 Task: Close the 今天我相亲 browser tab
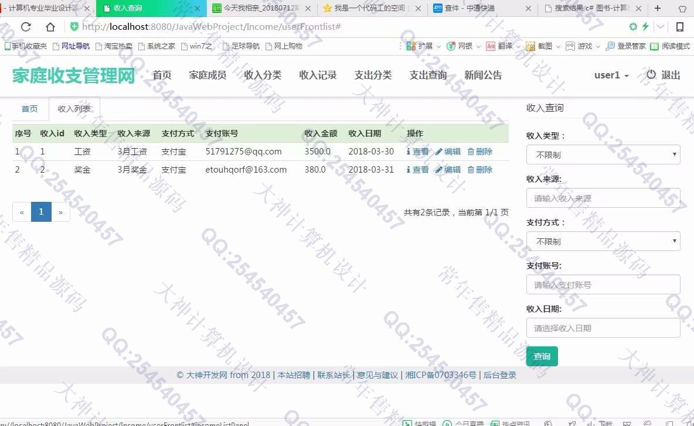(308, 8)
